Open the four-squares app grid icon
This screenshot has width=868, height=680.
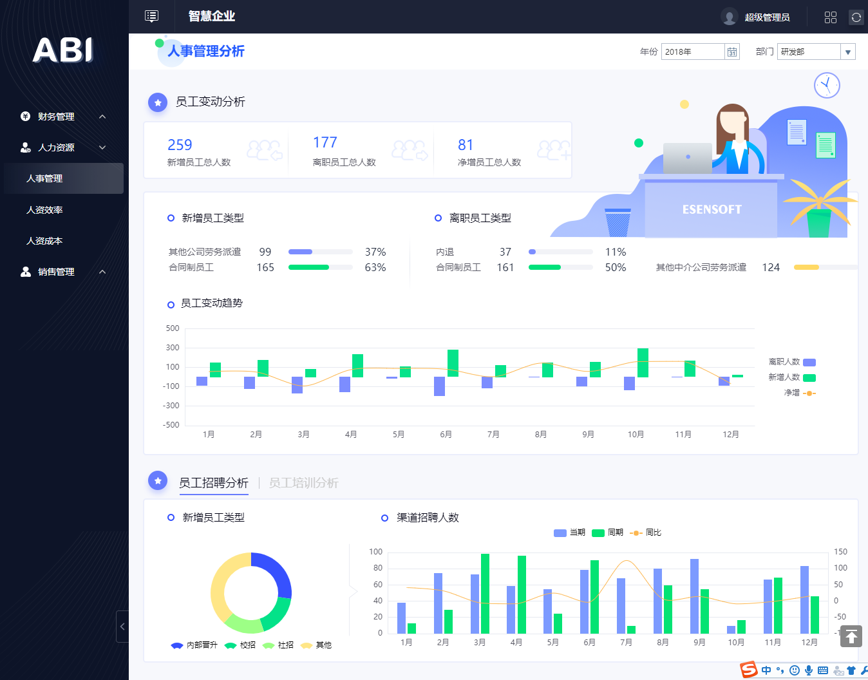pyautogui.click(x=831, y=17)
